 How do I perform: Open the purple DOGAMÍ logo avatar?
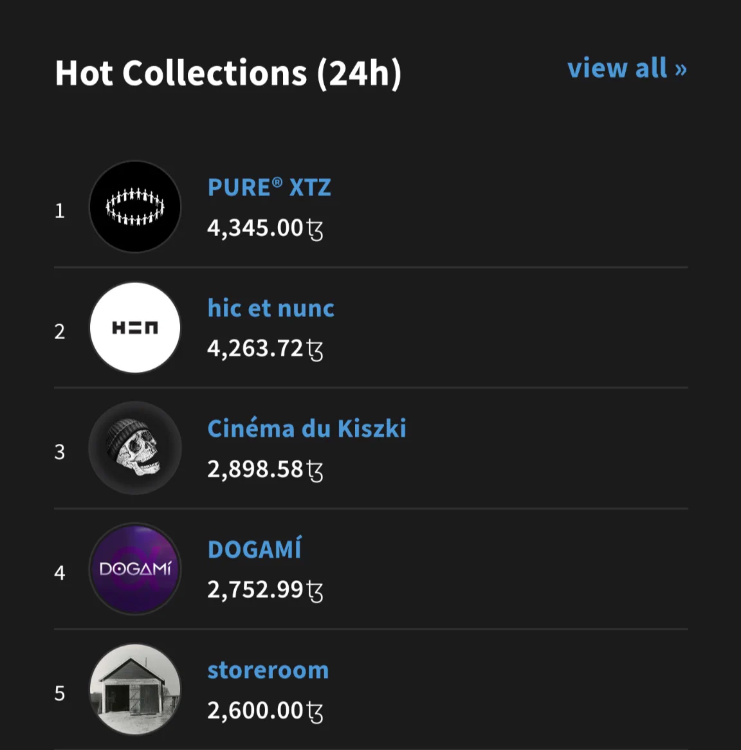pos(135,569)
